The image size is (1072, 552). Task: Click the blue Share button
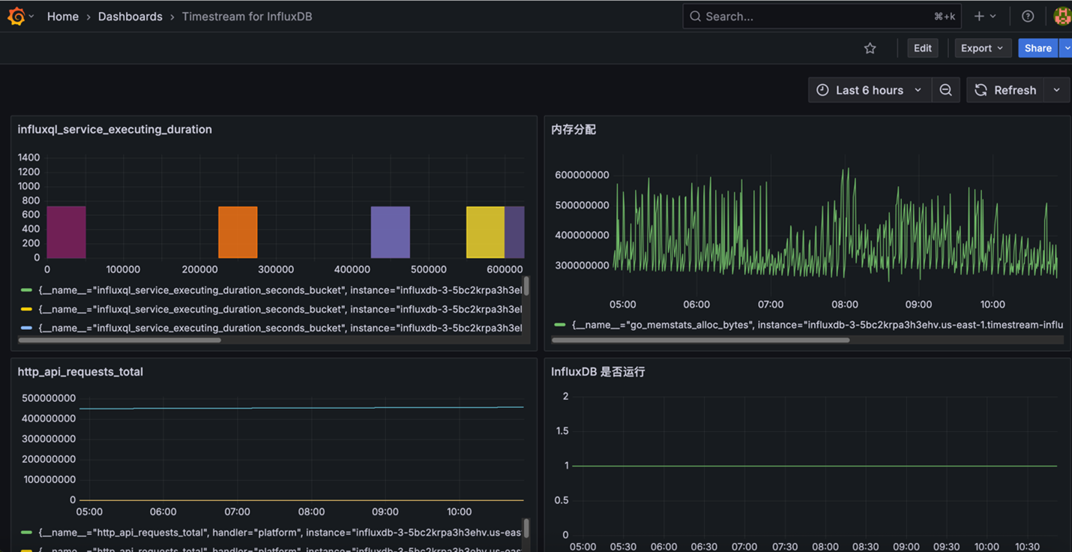[1038, 48]
